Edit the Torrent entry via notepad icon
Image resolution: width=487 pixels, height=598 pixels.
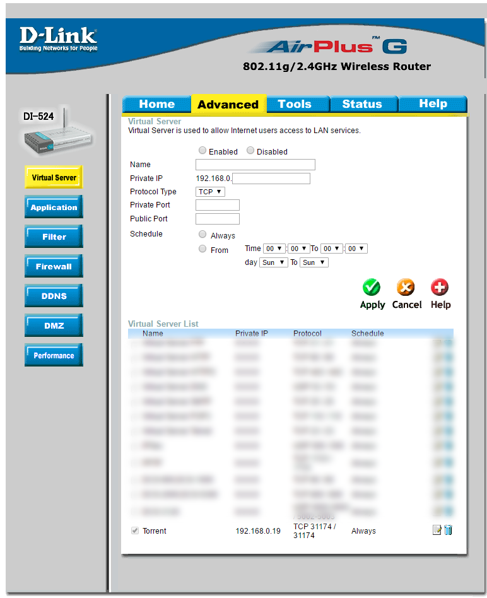click(x=437, y=530)
